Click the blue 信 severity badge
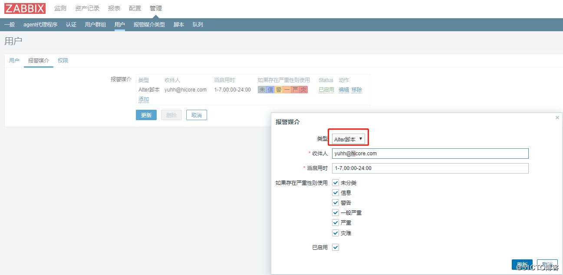This screenshot has height=275, width=563. tap(270, 90)
